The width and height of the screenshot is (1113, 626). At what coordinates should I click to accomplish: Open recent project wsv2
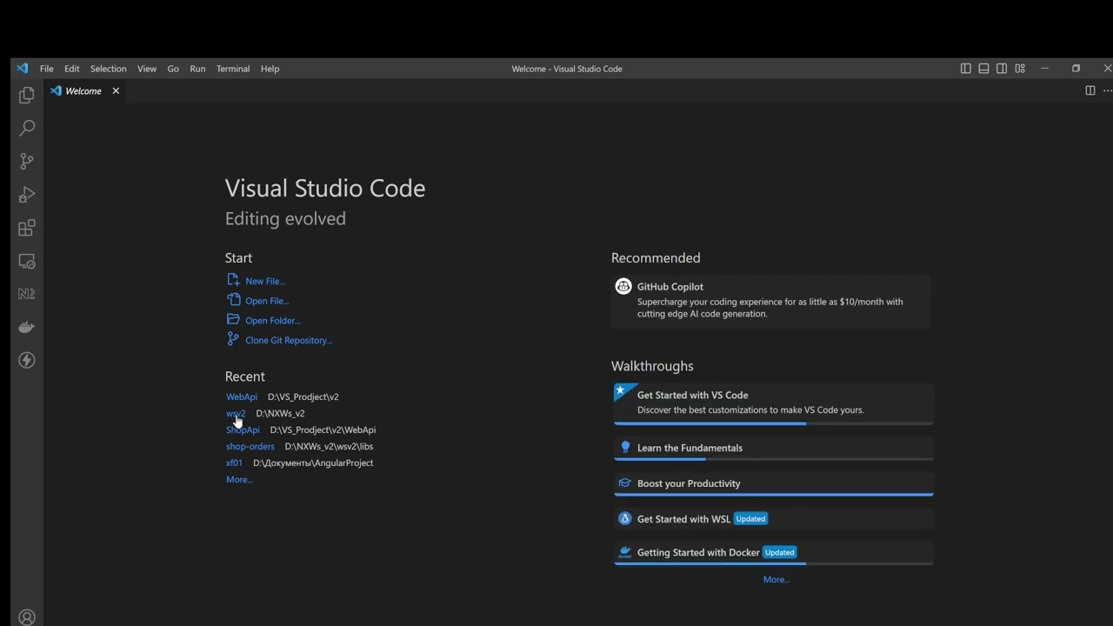236,413
